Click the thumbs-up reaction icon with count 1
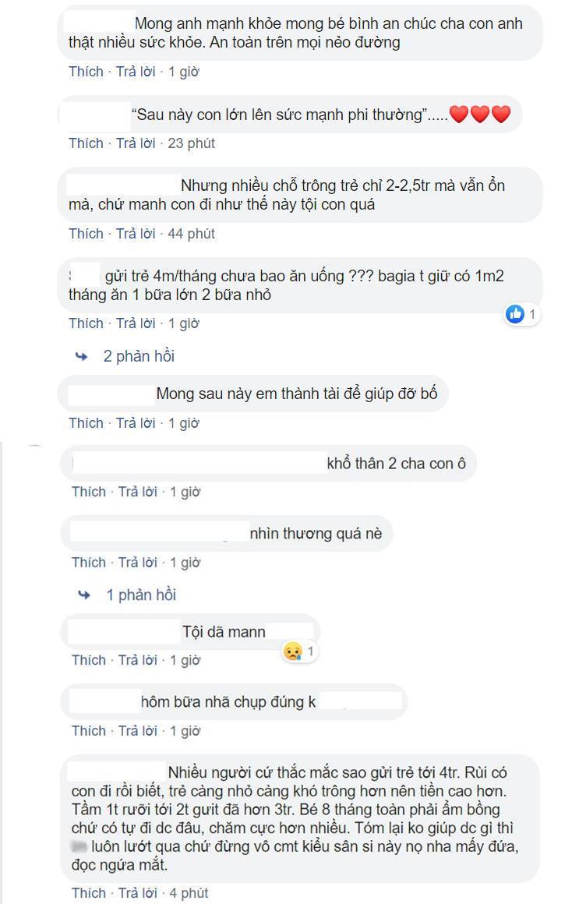The height and width of the screenshot is (904, 579). 515,314
